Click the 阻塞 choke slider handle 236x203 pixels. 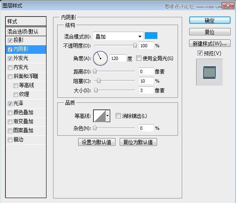click(99, 81)
